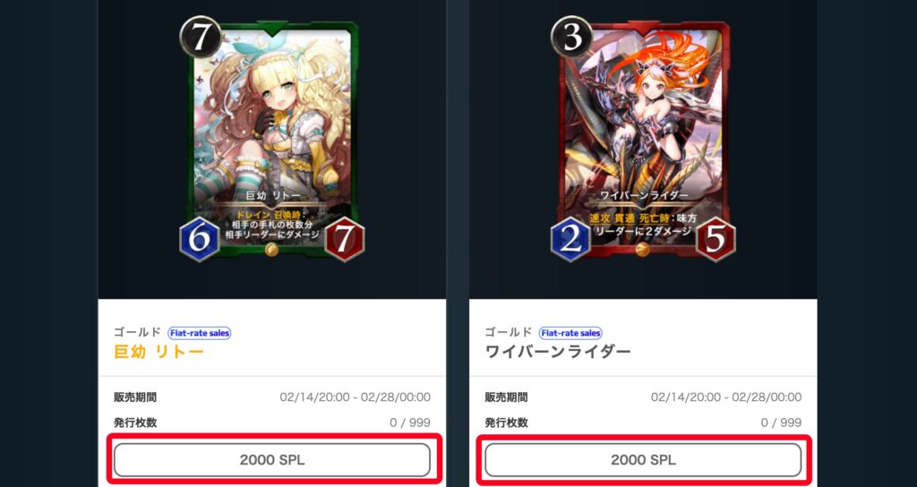Viewport: 917px width, 487px height.
Task: Click the 販売期間 dates for 巨幼 リトー
Action: [355, 397]
